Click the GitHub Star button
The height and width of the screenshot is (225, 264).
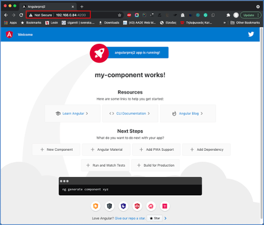[155, 218]
